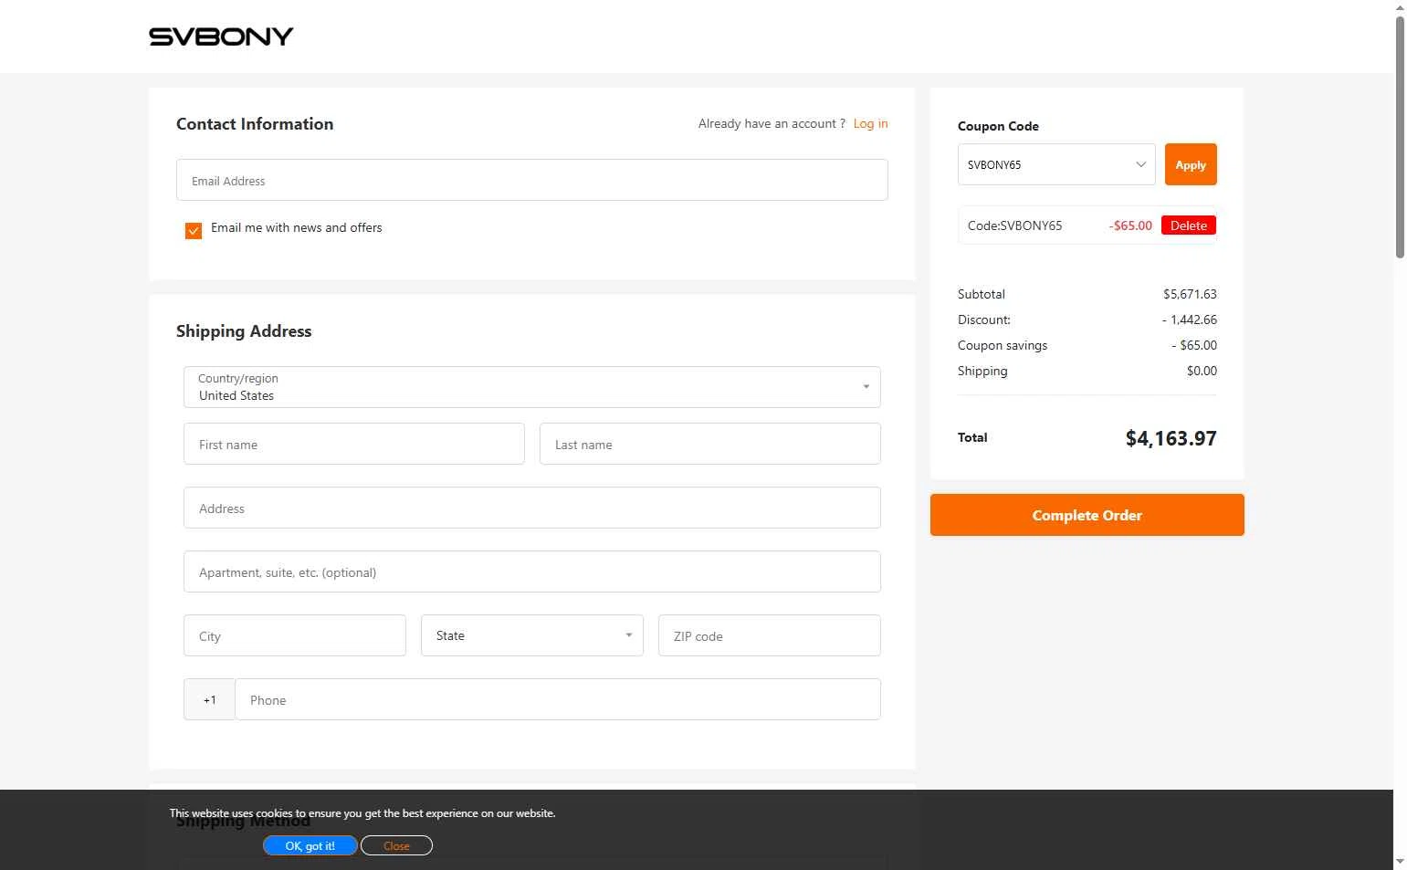Click the Shipping Address heading
Screen dimensions: 1407x870
click(244, 331)
